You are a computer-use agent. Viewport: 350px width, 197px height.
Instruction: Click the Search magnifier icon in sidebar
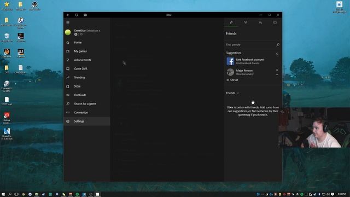[68, 103]
